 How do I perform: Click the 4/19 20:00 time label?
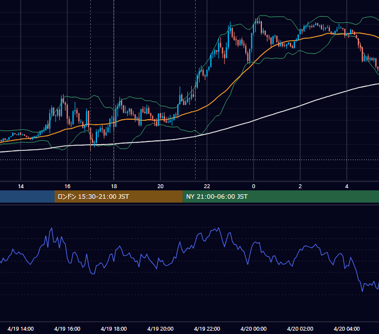[161, 328]
